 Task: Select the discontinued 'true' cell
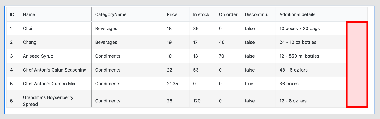click(249, 84)
